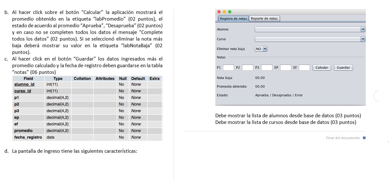The image size is (389, 180).
Task: Click the Nota baja 00.00 value
Action: point(260,78)
